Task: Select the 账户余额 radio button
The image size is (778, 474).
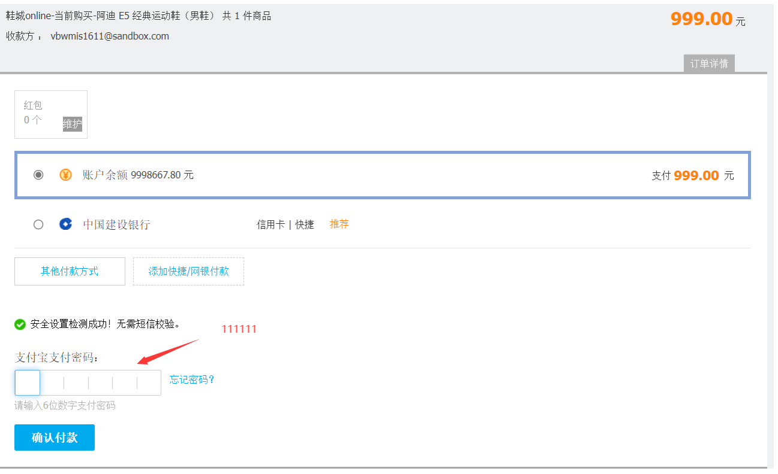Action: (38, 175)
